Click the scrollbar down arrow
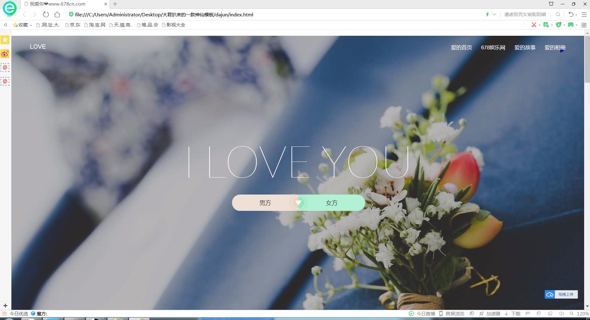 587,306
